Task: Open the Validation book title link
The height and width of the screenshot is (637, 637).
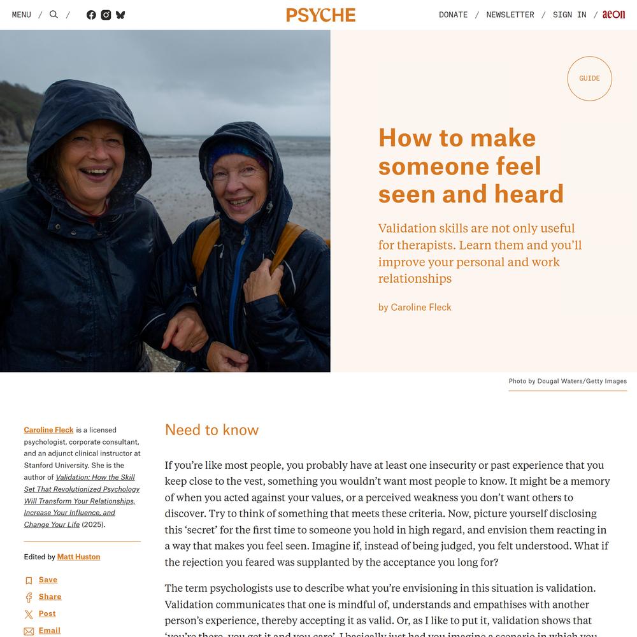Action: tap(82, 501)
